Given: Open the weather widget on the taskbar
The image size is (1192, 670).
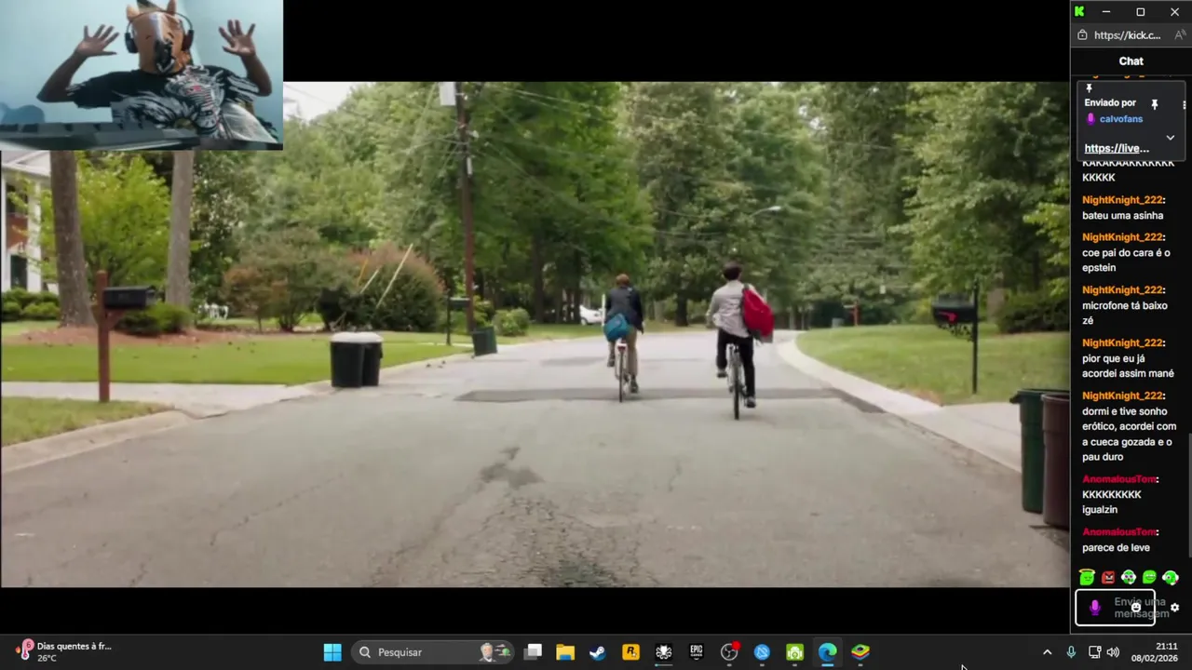Looking at the screenshot, I should pyautogui.click(x=65, y=651).
